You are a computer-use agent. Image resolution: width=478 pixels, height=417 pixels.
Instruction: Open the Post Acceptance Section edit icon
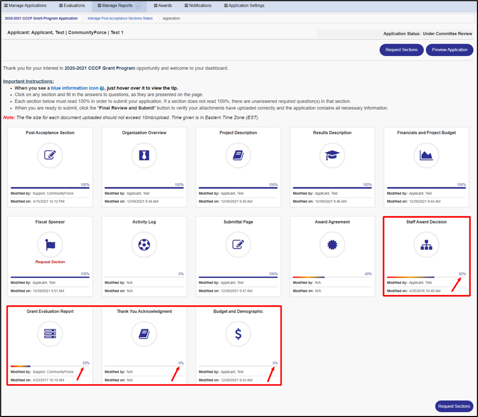pos(50,155)
